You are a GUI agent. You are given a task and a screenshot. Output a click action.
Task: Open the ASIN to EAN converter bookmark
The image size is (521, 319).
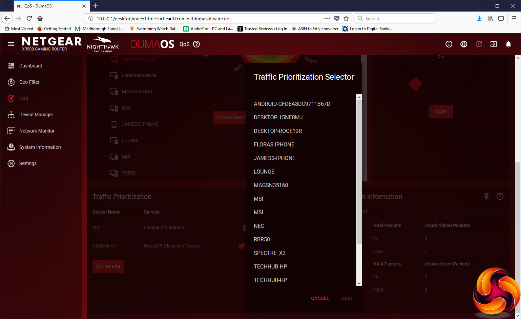click(315, 29)
